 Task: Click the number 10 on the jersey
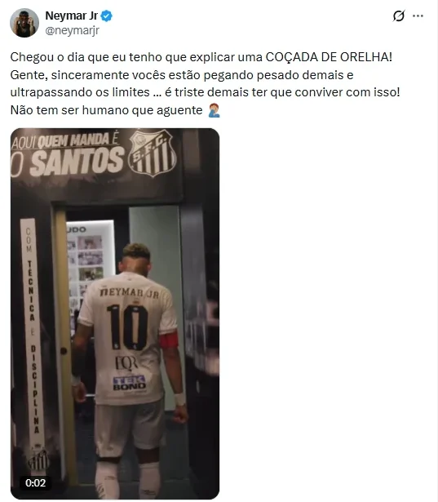[x=127, y=327]
